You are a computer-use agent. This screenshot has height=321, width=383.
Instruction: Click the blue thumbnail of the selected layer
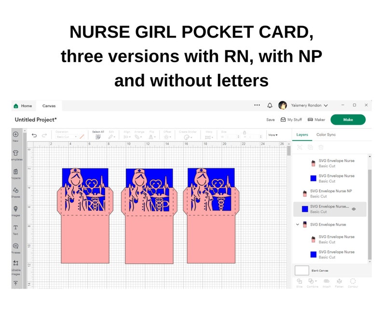(x=305, y=209)
